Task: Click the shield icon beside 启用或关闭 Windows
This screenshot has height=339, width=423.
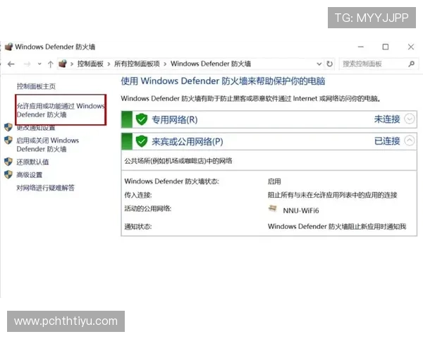Action: [x=8, y=141]
